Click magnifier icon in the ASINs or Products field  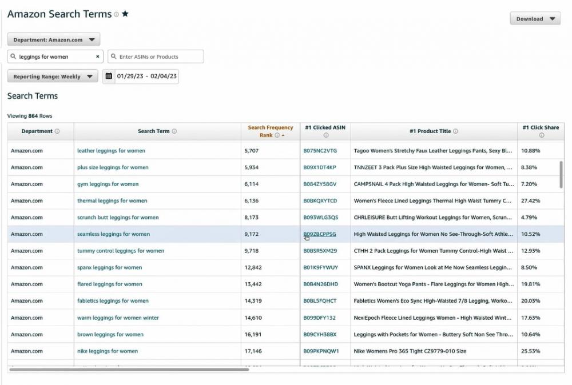tap(113, 57)
